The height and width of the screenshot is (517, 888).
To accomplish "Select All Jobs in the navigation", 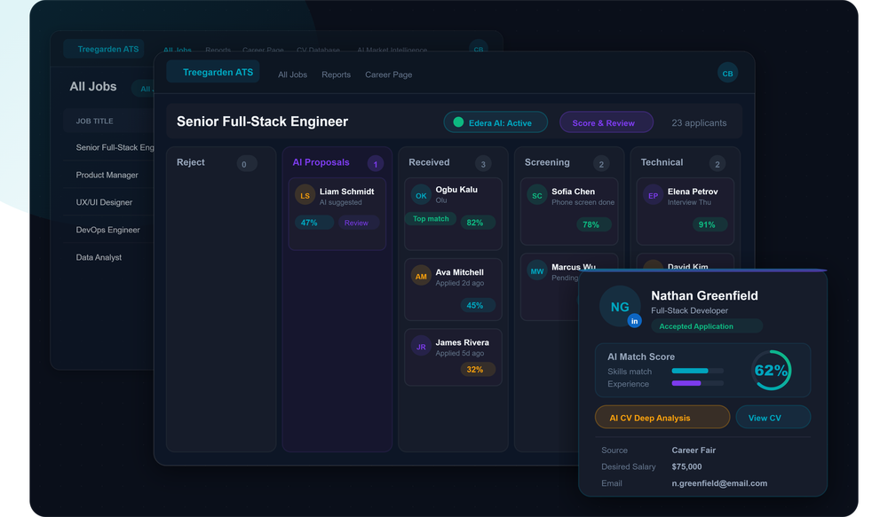I will pyautogui.click(x=292, y=74).
